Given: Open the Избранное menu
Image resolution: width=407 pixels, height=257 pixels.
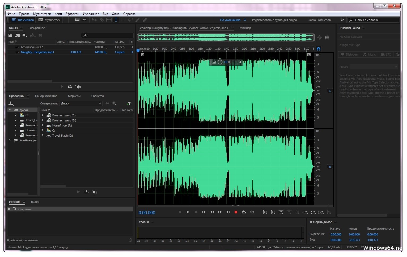Looking at the screenshot, I should [x=91, y=14].
